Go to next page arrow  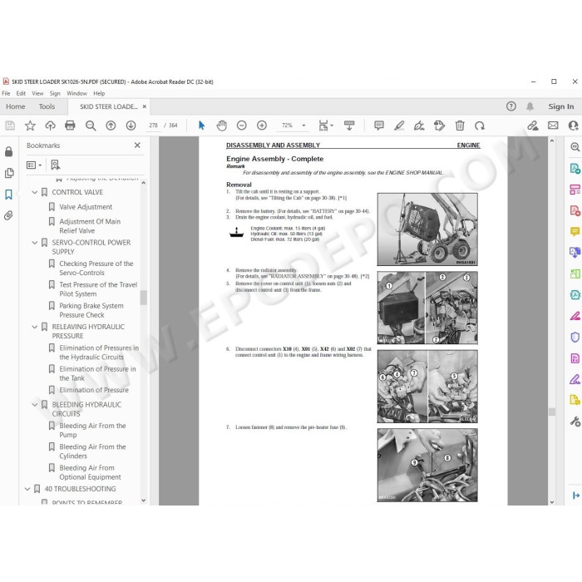click(x=131, y=126)
